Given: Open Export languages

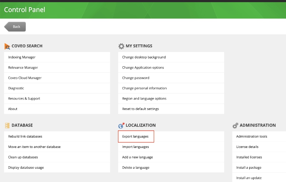Looking at the screenshot, I should click(171, 136).
